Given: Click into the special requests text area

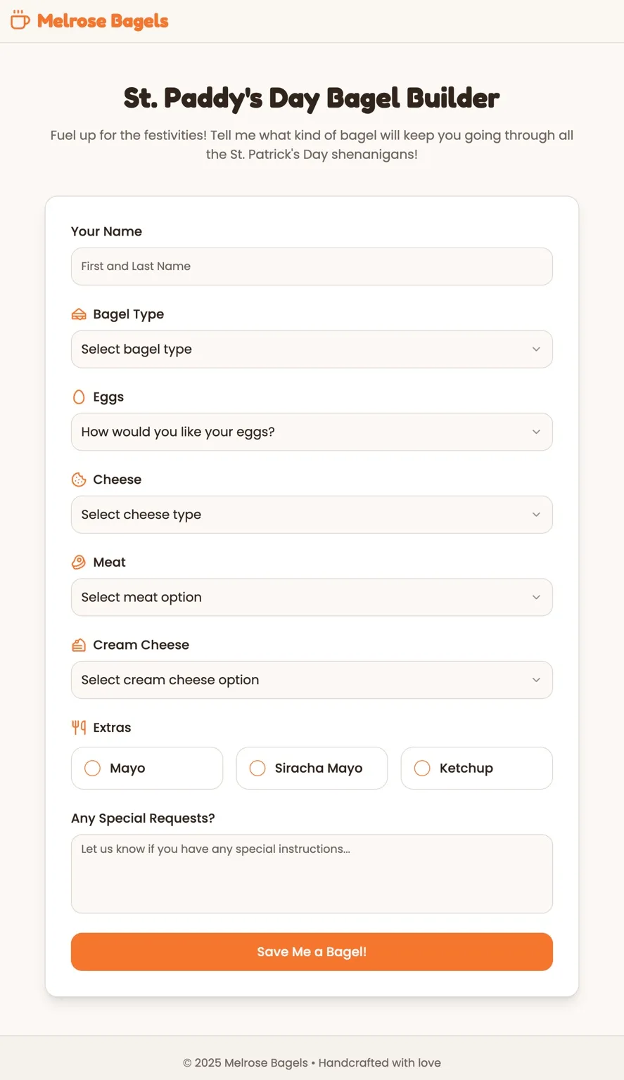Looking at the screenshot, I should [312, 874].
